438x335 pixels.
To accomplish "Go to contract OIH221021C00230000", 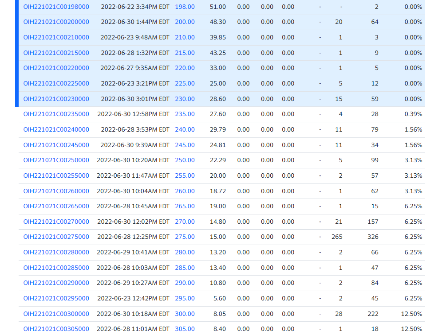I will point(56,99).
